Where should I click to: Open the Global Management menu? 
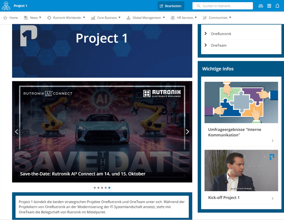click(146, 18)
